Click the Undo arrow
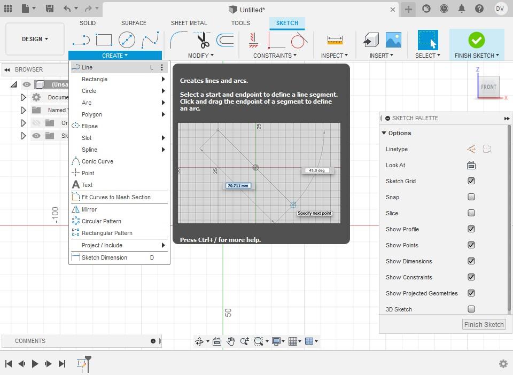Viewport: 513px width, 375px height. coord(67,9)
